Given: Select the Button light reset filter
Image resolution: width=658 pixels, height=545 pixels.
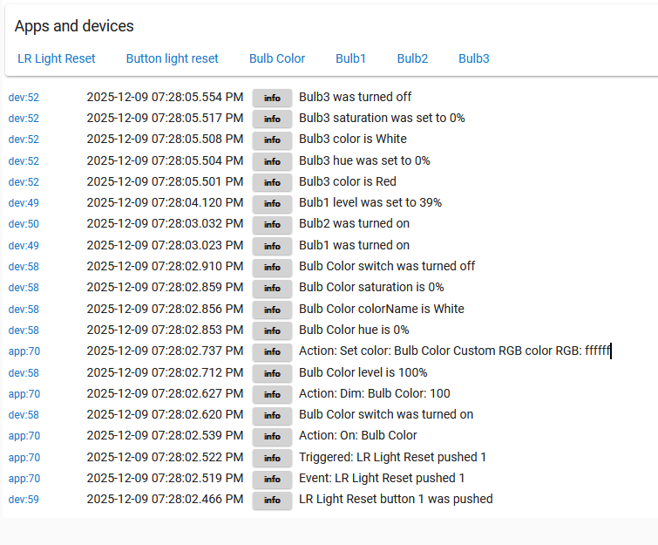Looking at the screenshot, I should [172, 58].
